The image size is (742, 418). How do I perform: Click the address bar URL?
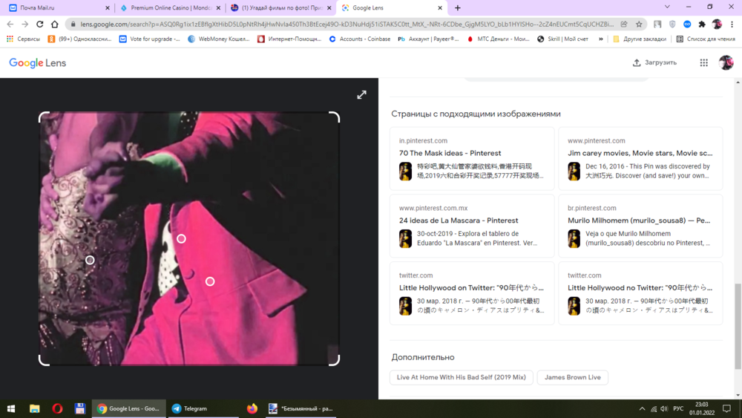click(347, 25)
